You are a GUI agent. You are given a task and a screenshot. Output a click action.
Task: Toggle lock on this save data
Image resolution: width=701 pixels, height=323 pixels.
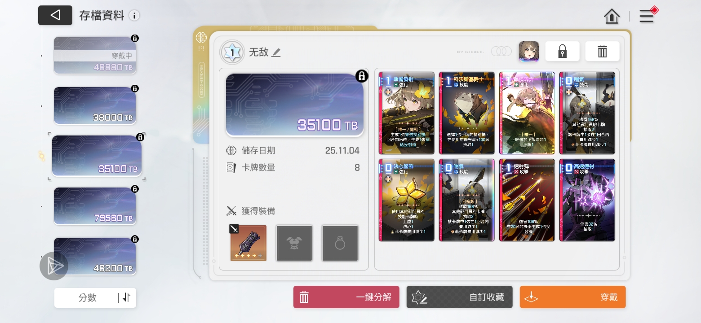[x=562, y=51]
